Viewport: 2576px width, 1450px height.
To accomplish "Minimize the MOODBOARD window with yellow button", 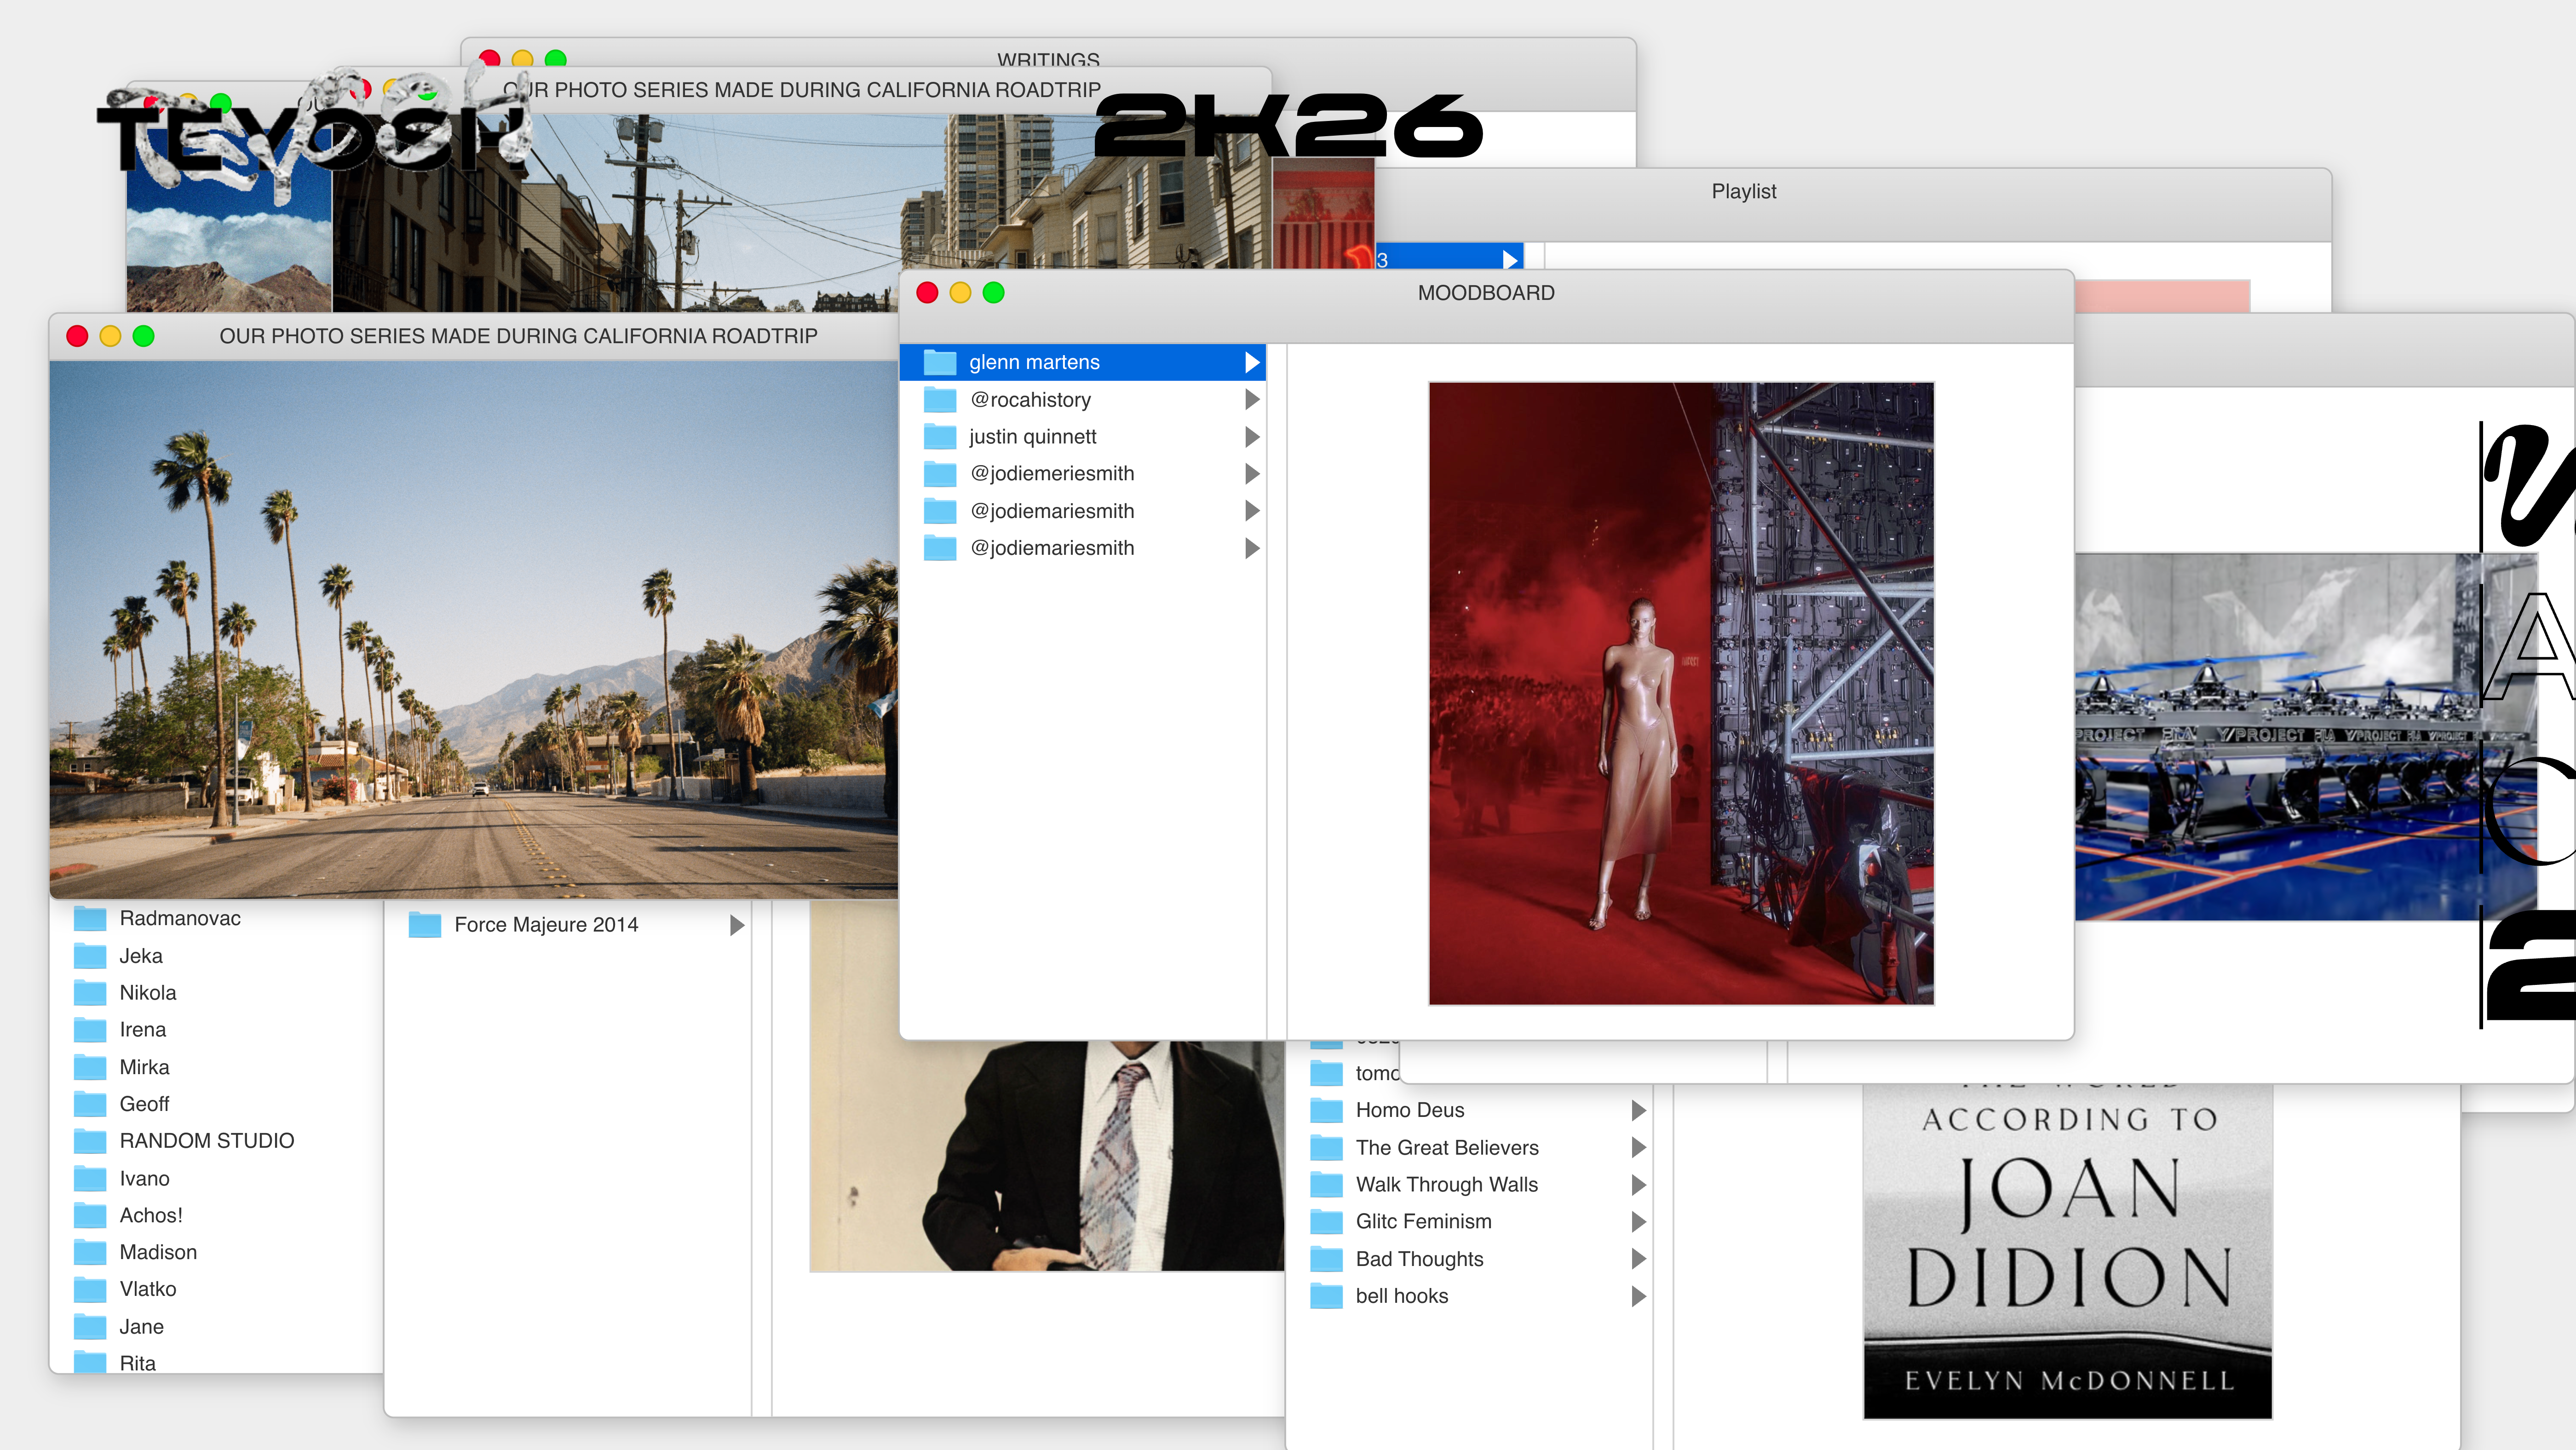I will pyautogui.click(x=960, y=292).
